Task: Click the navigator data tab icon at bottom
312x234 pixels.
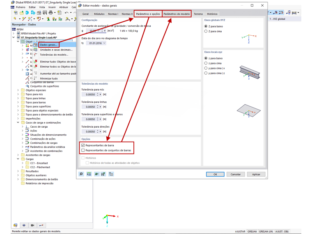Action: [x=15, y=225]
